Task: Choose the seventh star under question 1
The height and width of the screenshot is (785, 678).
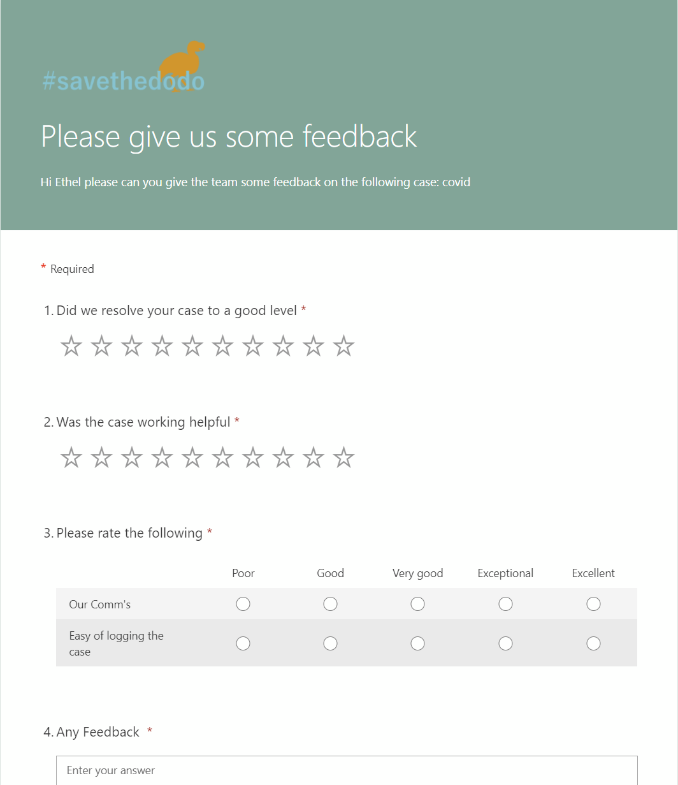Action: [253, 346]
